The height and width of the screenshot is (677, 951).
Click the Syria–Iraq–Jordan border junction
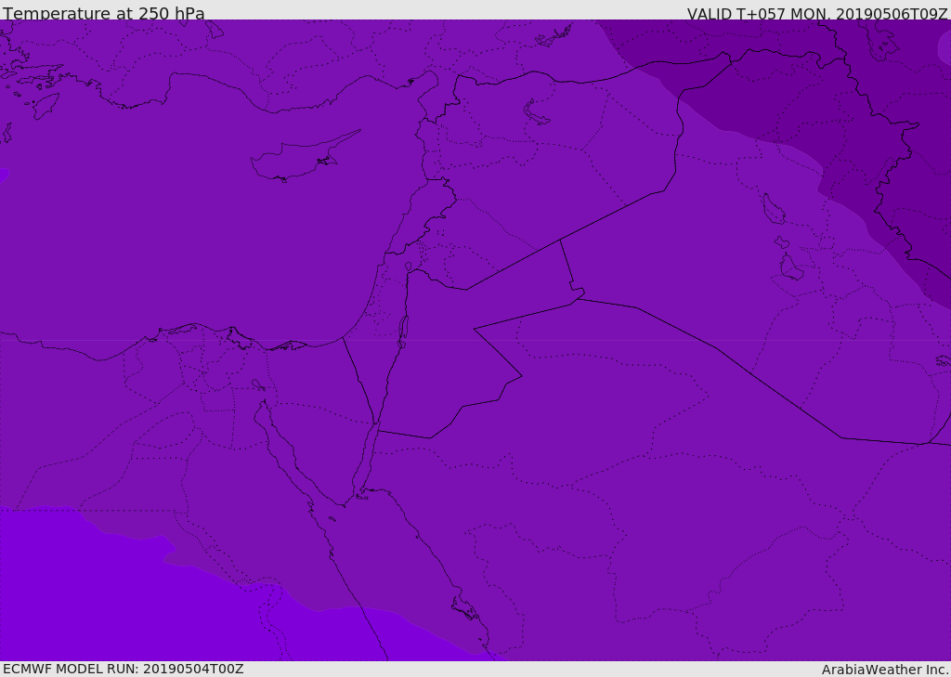(560, 241)
